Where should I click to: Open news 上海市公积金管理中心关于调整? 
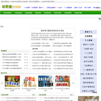pyautogui.click(x=42, y=52)
